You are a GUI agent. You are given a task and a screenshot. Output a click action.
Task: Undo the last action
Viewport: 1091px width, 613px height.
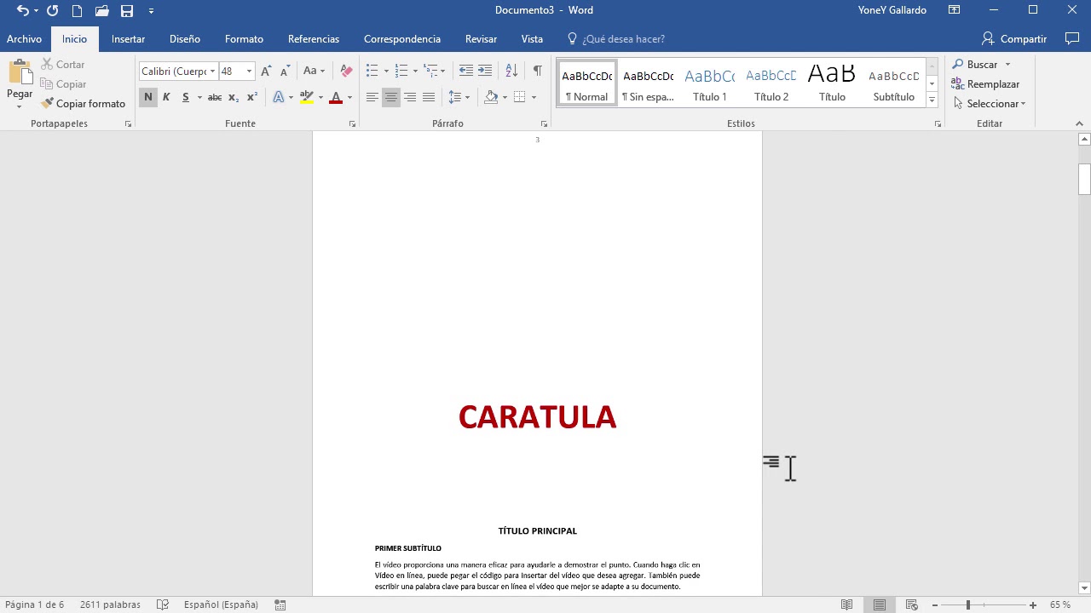23,10
